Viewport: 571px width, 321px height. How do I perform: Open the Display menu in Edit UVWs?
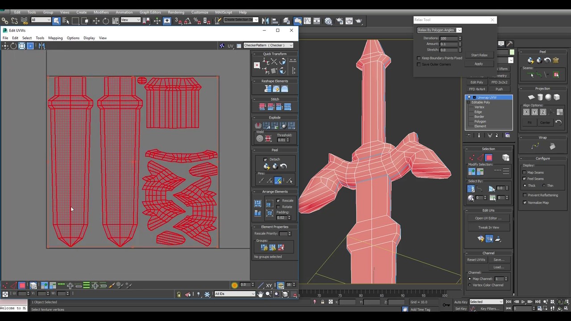[x=89, y=38]
